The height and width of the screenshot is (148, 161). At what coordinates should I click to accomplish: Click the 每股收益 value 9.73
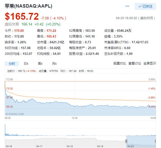[x=88, y=42]
